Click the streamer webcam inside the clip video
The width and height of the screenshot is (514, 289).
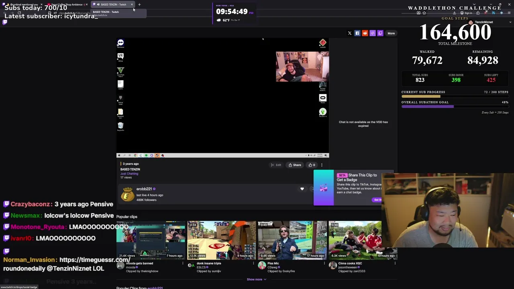point(302,67)
